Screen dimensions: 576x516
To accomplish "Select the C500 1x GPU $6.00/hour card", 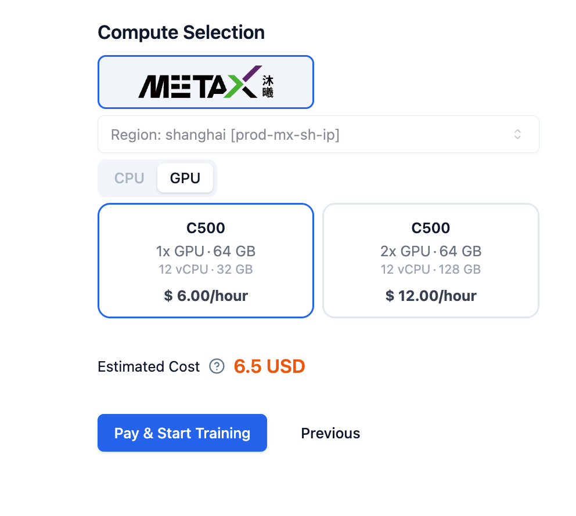I will [206, 260].
